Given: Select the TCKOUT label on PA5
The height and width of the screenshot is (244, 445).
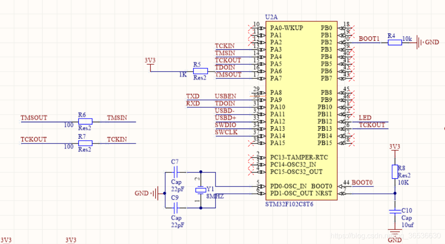Looking at the screenshot, I should (x=228, y=60).
